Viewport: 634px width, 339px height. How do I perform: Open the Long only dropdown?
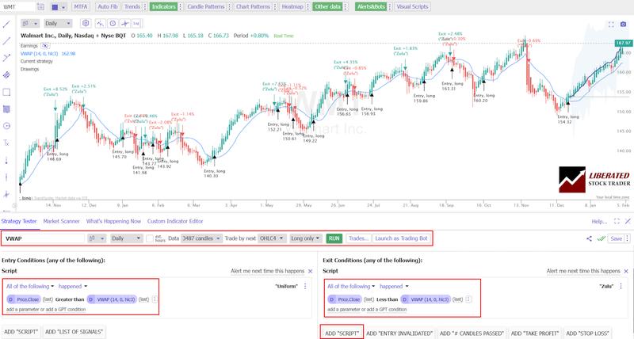pyautogui.click(x=306, y=238)
